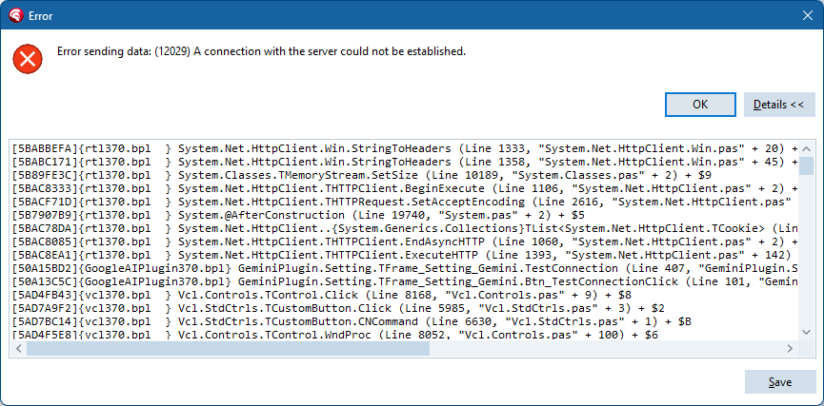This screenshot has width=824, height=406.
Task: Save the error report
Action: [779, 381]
